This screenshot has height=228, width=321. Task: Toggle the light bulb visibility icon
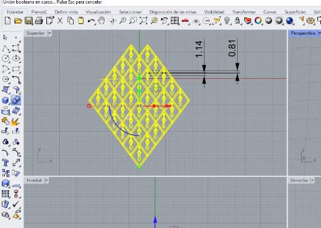[x=227, y=21]
